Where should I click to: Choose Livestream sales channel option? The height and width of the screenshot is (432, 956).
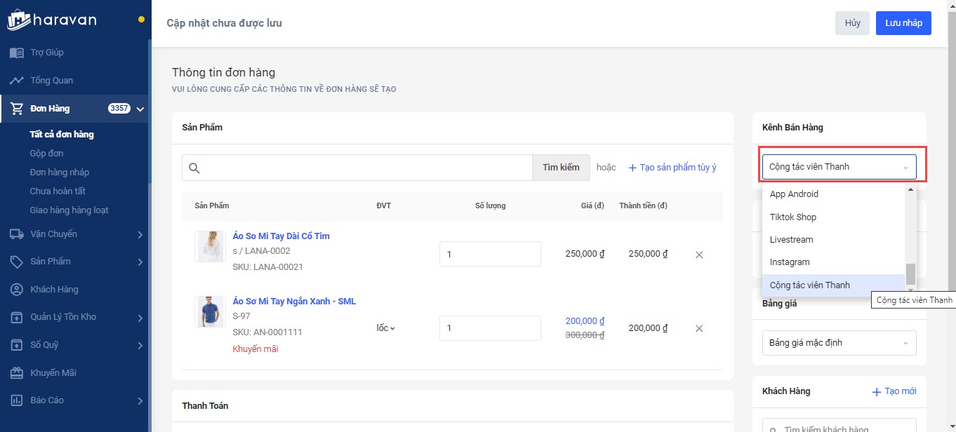[791, 240]
